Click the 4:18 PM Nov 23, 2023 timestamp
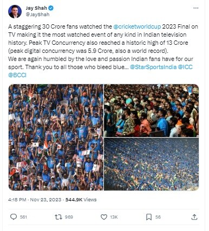This screenshot has height=231, width=209. tap(35, 200)
